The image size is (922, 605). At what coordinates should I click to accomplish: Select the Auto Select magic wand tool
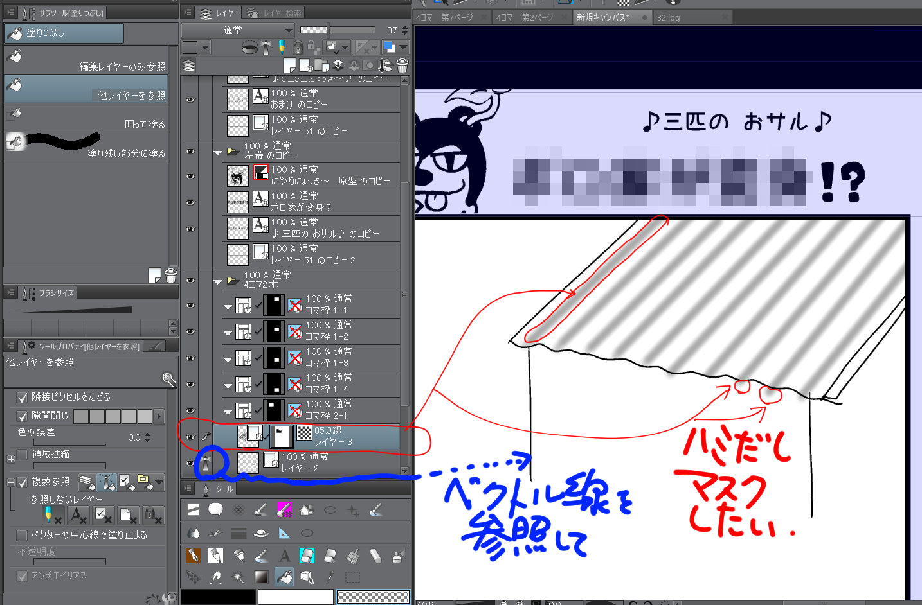(238, 577)
